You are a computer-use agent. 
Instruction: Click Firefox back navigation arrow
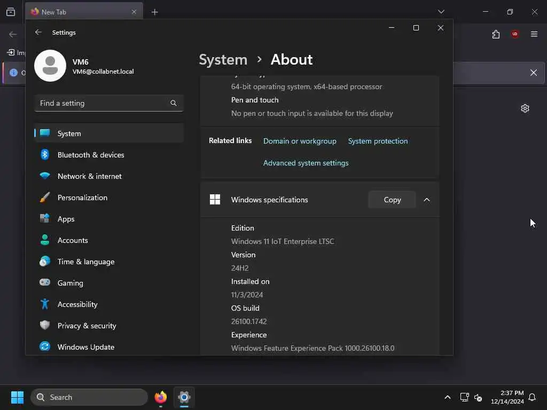coord(13,34)
